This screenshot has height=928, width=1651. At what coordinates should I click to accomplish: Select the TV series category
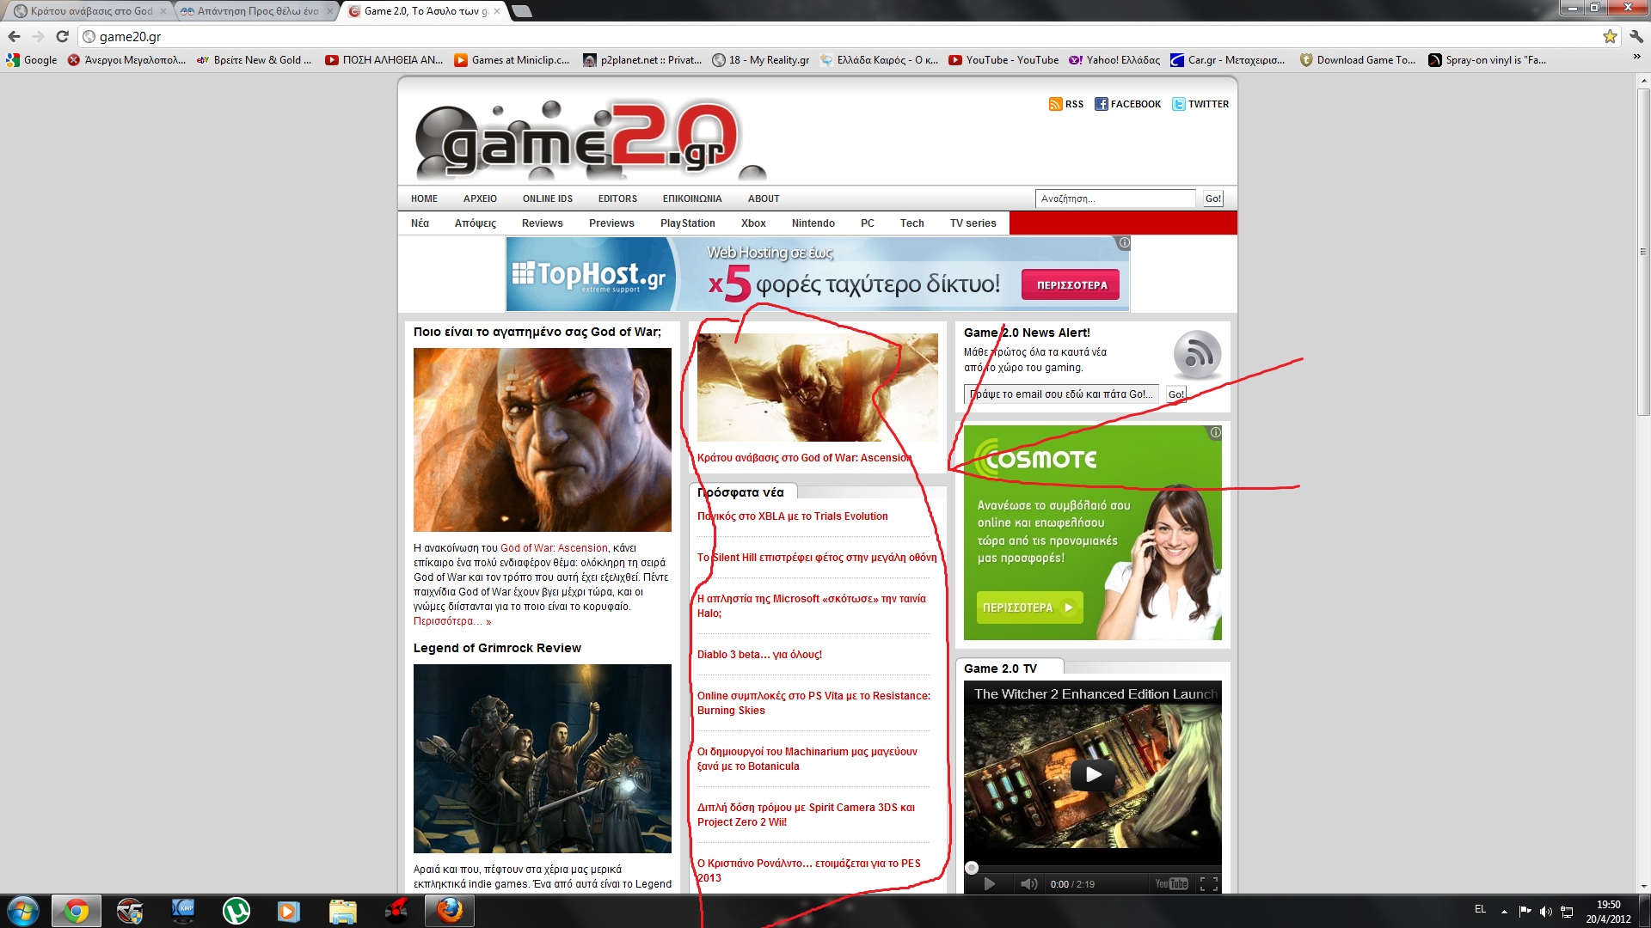pyautogui.click(x=973, y=223)
